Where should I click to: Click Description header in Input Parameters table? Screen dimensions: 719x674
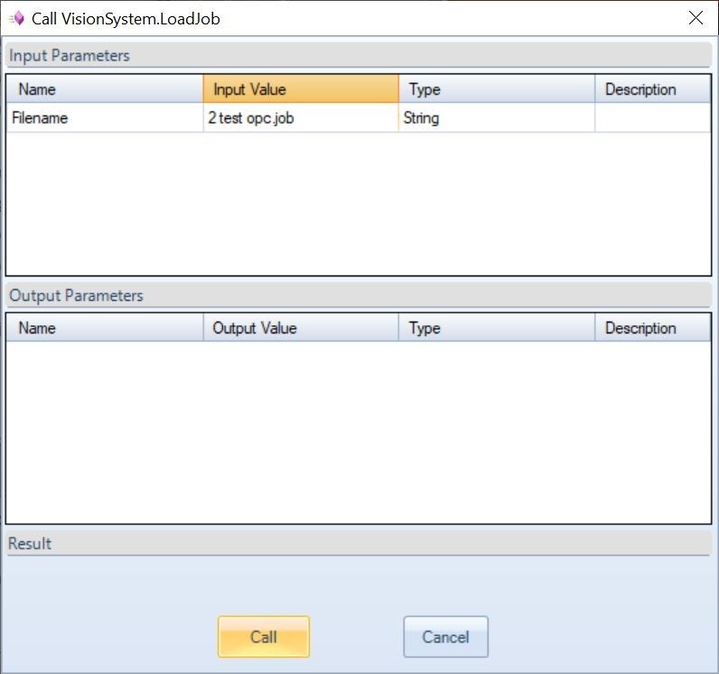[x=651, y=89]
